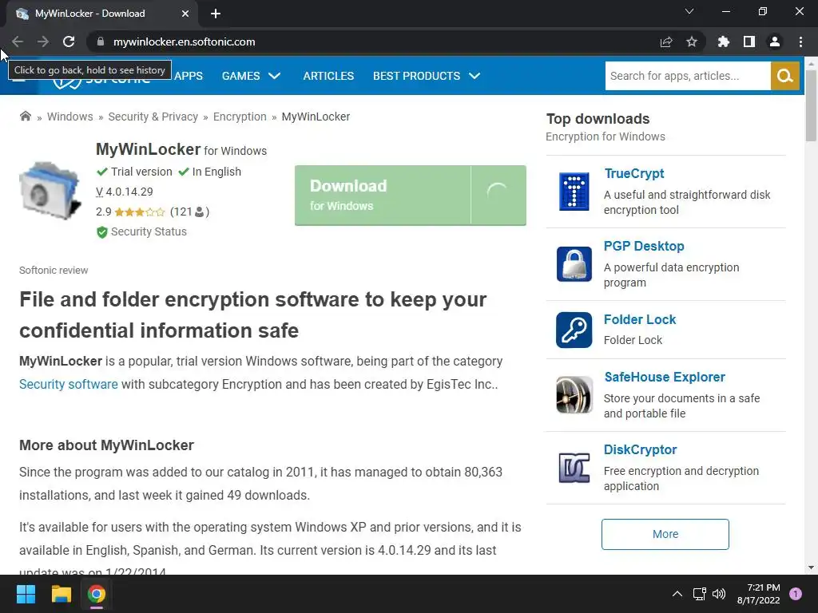Open the Folder Lock key icon

574,330
